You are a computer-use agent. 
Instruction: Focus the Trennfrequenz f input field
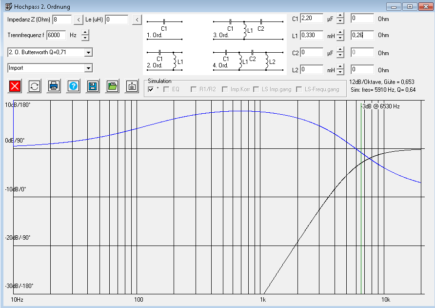click(56, 35)
